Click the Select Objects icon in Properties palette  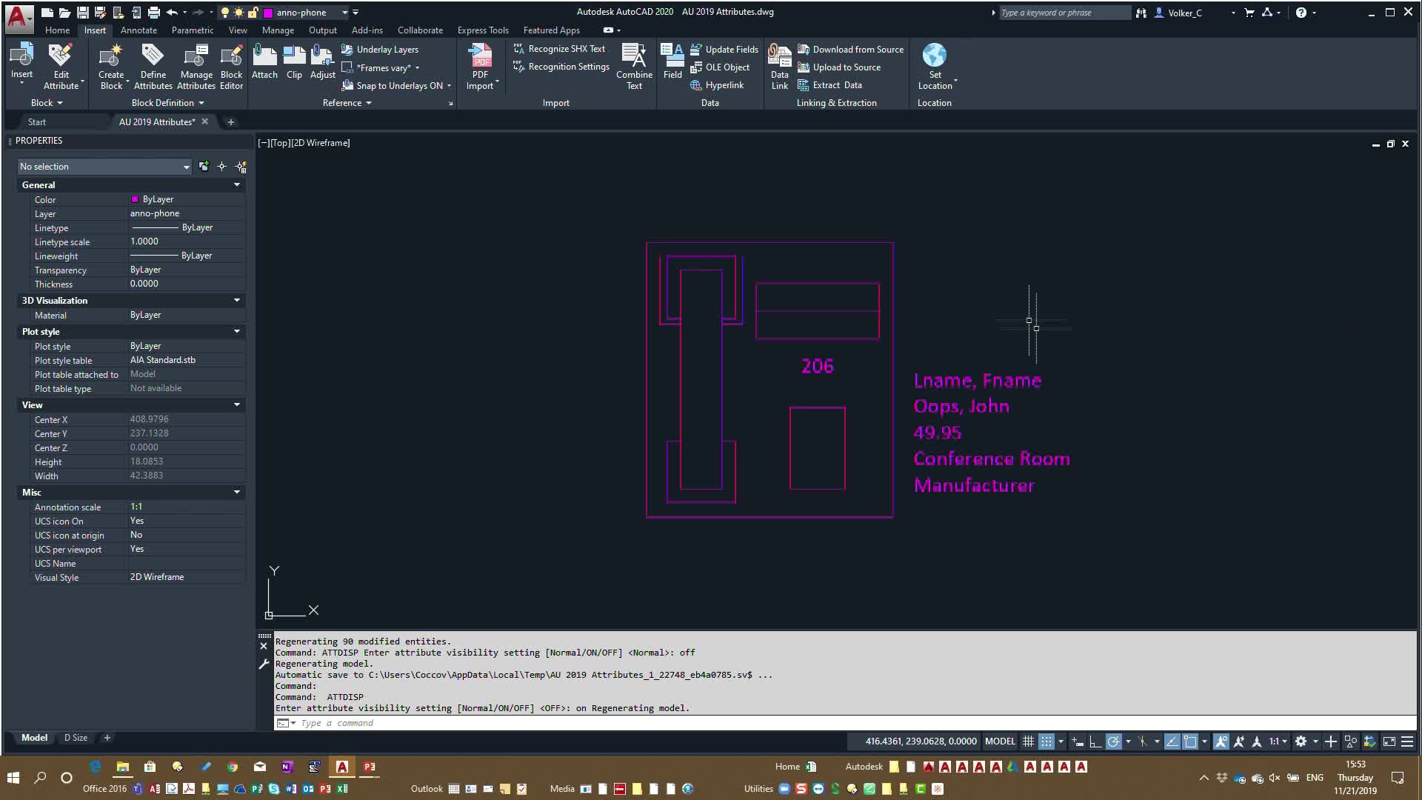coord(221,167)
